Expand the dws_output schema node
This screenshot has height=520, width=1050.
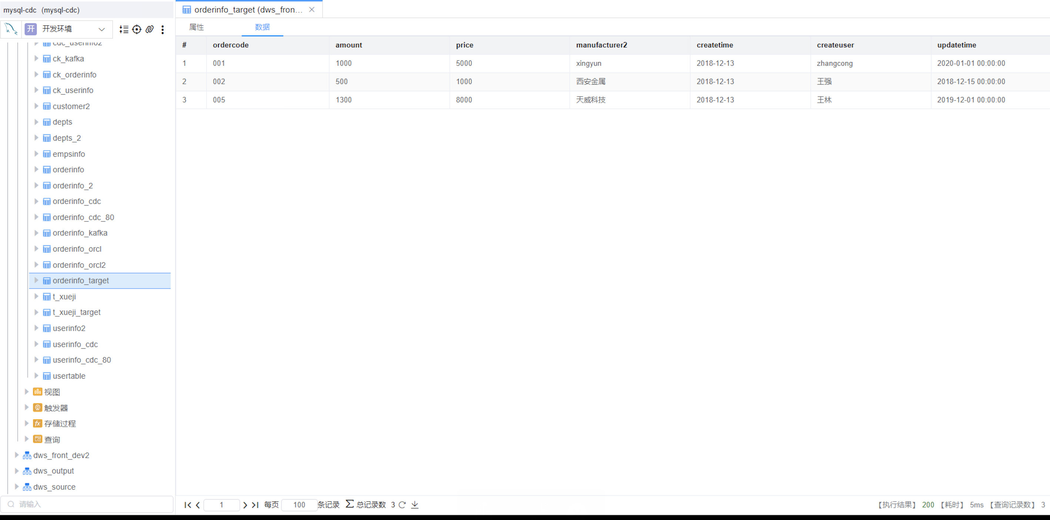17,471
